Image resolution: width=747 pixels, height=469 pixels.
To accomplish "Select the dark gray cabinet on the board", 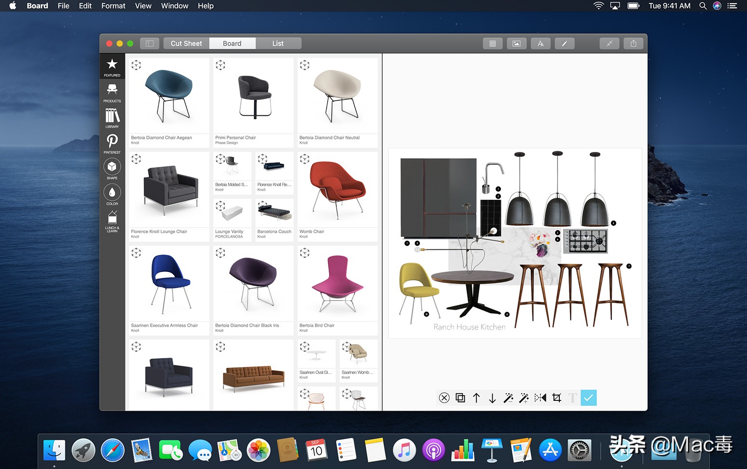I will pos(439,198).
